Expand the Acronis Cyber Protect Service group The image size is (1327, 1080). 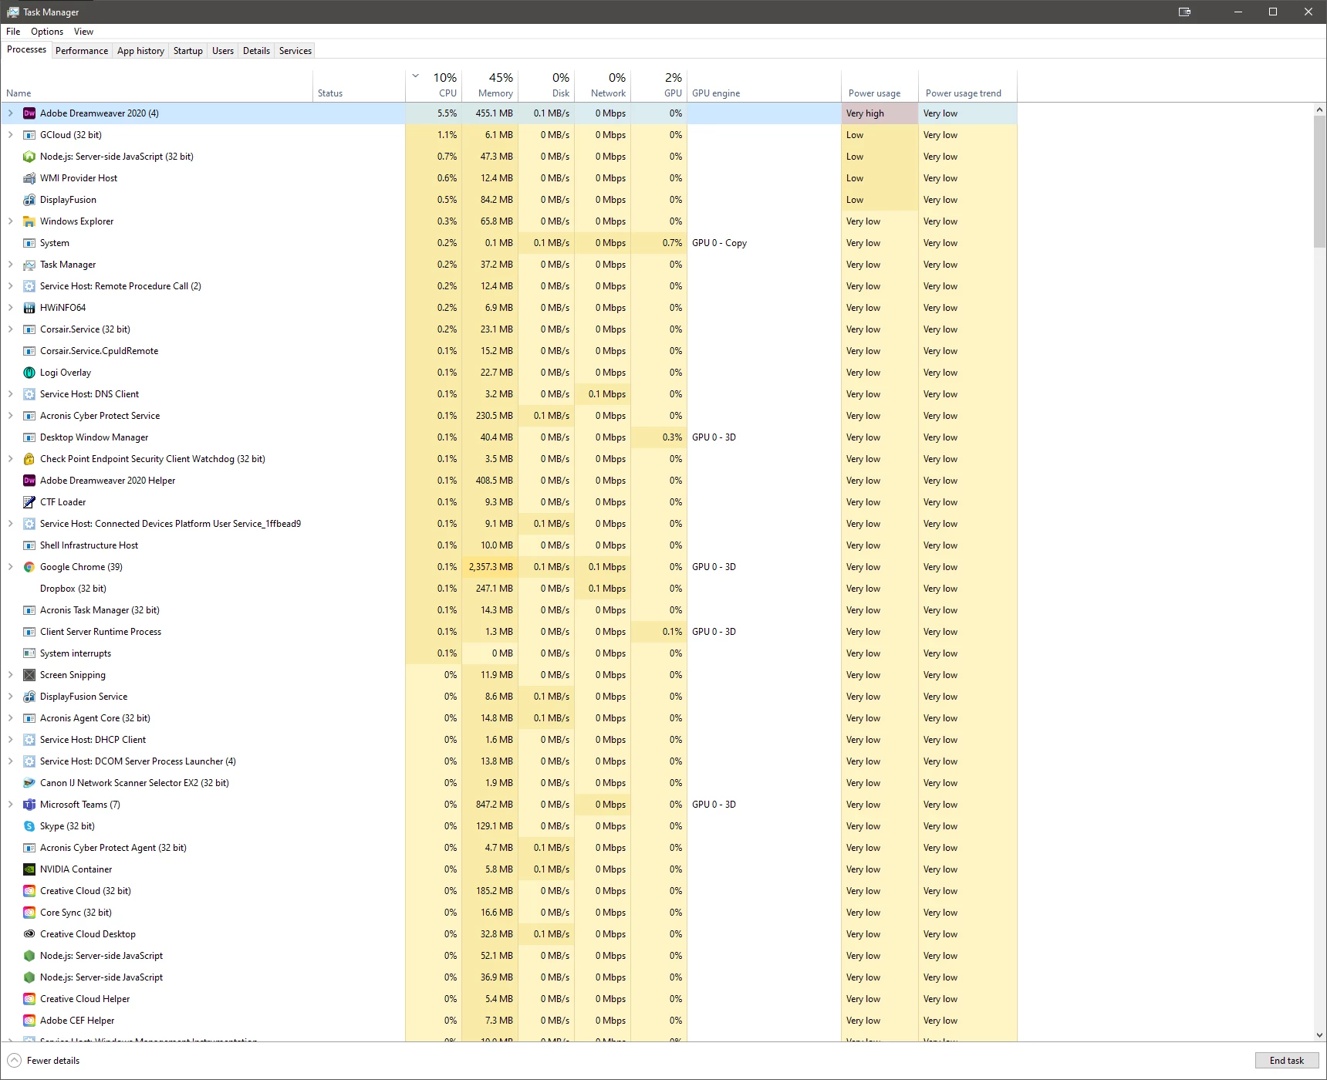(11, 416)
